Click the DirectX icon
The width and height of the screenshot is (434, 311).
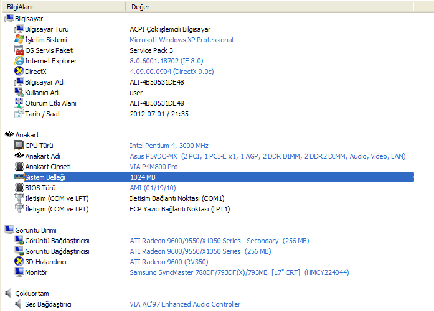19,71
